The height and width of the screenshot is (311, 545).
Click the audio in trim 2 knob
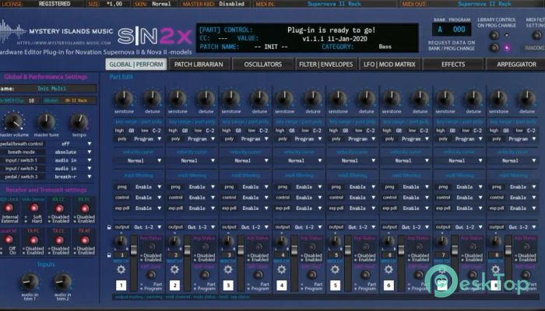pyautogui.click(x=62, y=281)
